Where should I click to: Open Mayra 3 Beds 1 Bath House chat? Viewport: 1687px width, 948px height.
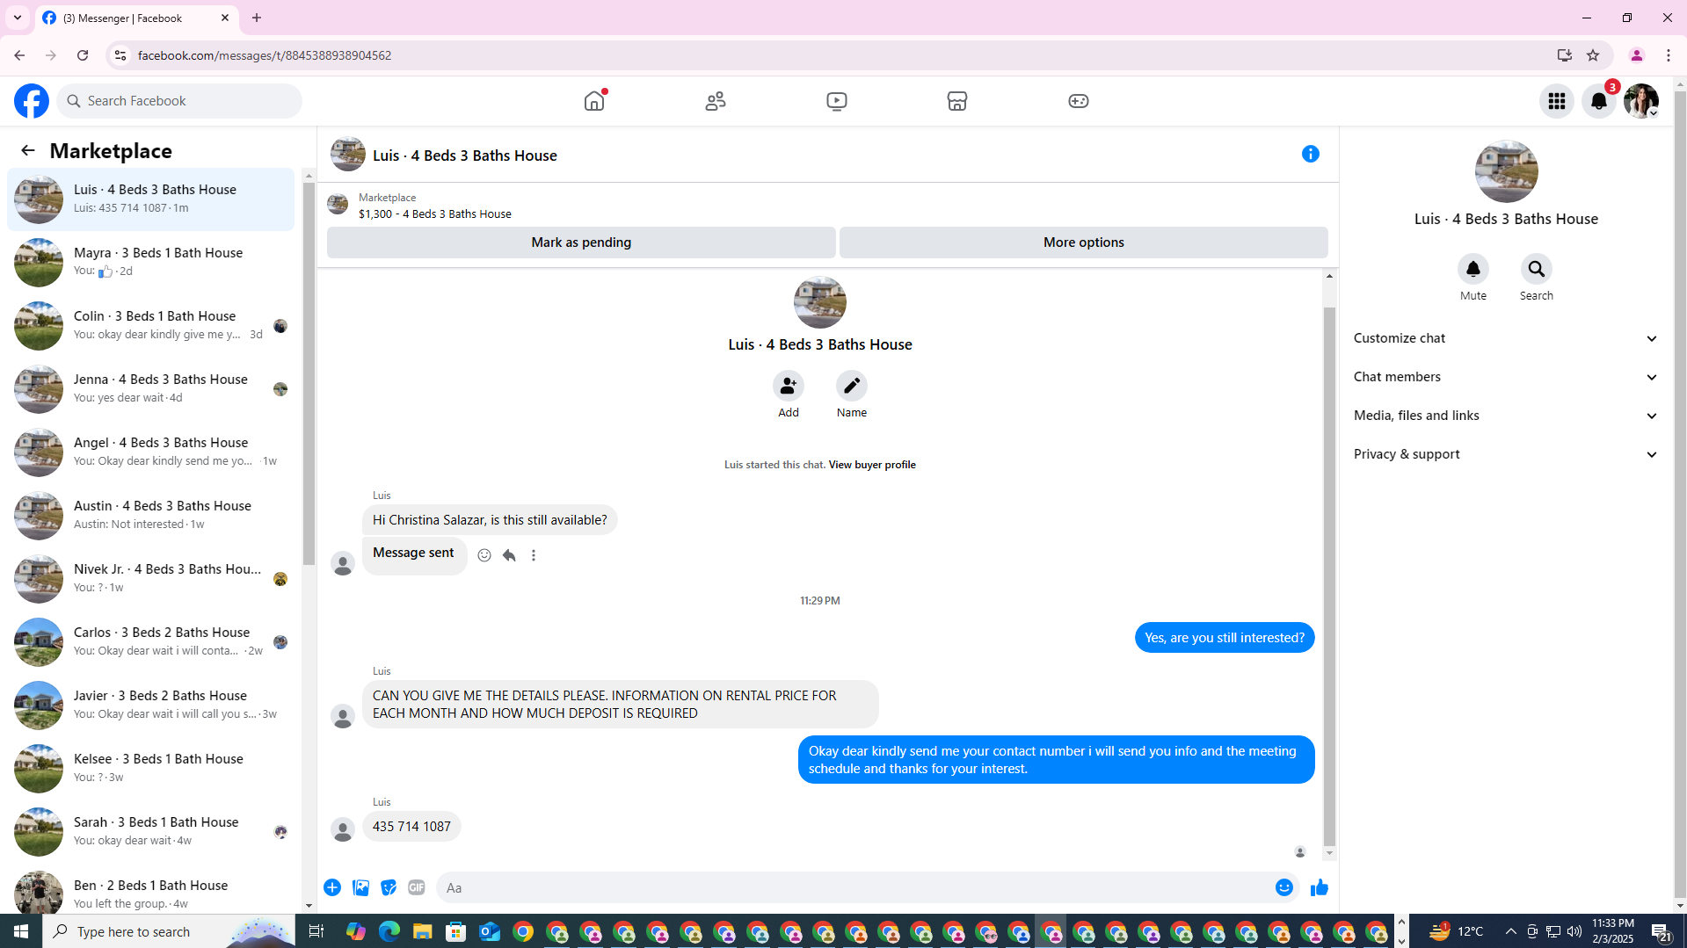click(151, 263)
